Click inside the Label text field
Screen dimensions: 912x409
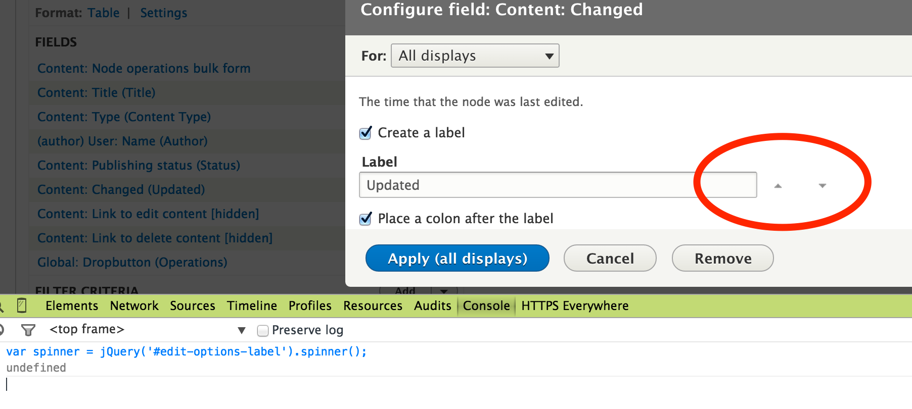click(556, 185)
